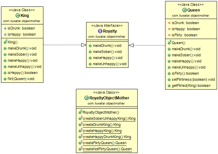Viewport: 218px width, 154px height.
Task: Click the green class icon beside Queen title
Action: [184, 11]
